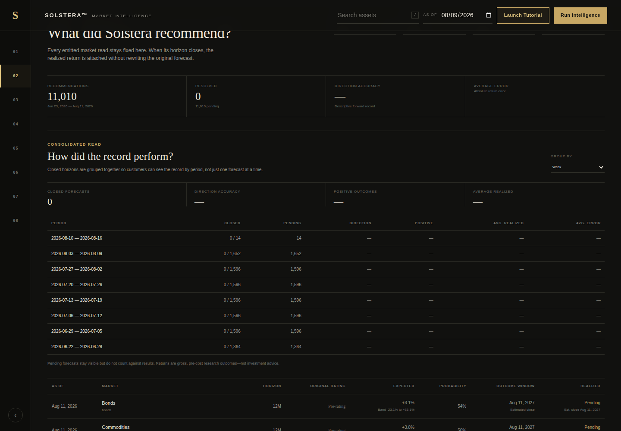Image resolution: width=621 pixels, height=431 pixels.
Task: Click the POSITIVE column header
Action: point(424,223)
